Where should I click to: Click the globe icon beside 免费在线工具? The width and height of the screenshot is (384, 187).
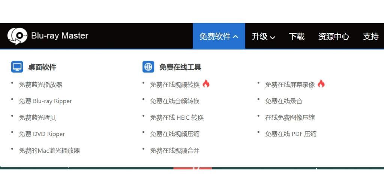click(x=148, y=67)
